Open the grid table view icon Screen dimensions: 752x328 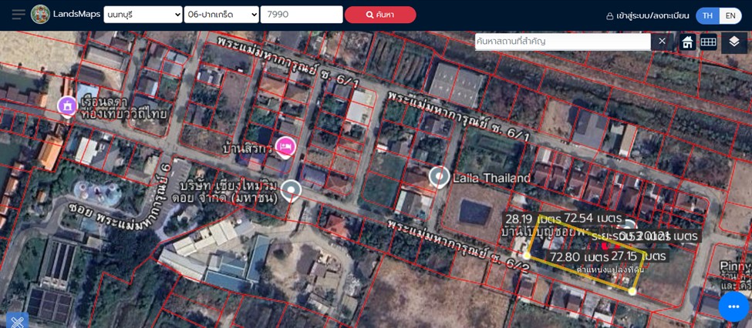pos(708,42)
